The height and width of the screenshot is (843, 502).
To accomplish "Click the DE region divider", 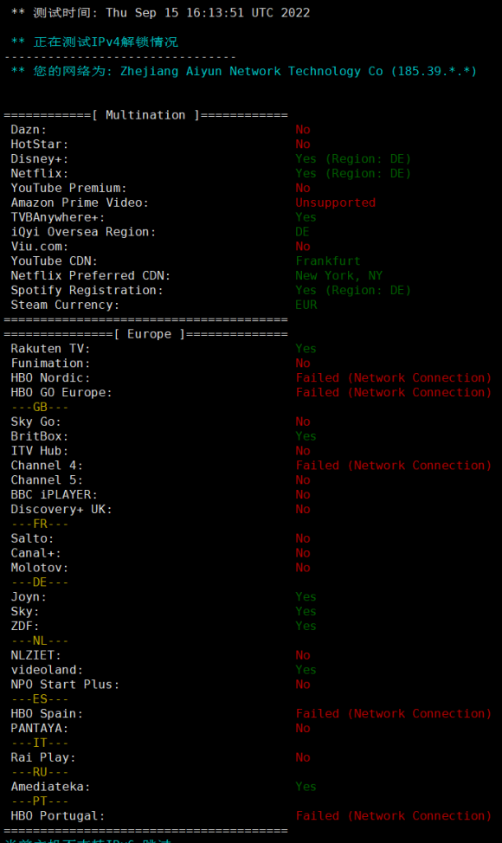I will pos(40,582).
